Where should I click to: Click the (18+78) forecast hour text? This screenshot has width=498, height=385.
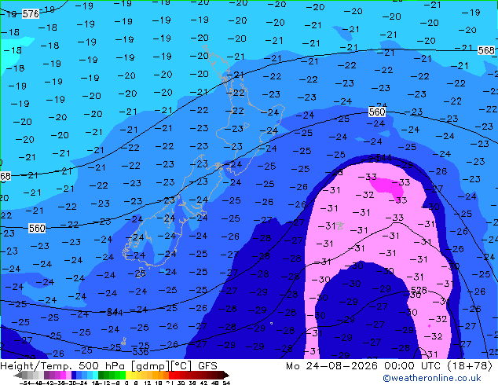(470, 366)
